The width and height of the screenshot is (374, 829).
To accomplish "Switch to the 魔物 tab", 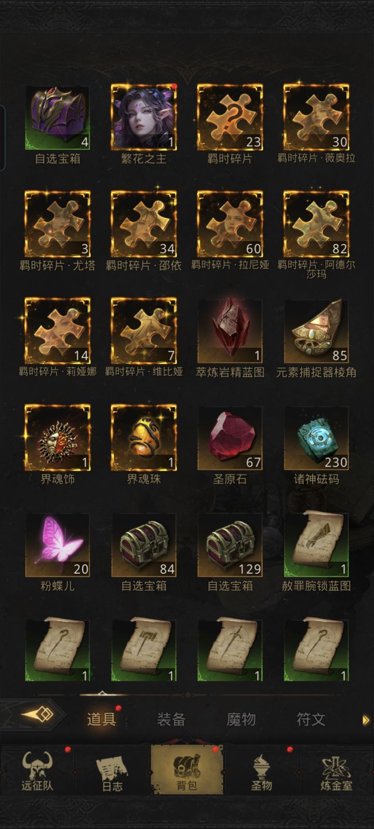I will tap(241, 719).
